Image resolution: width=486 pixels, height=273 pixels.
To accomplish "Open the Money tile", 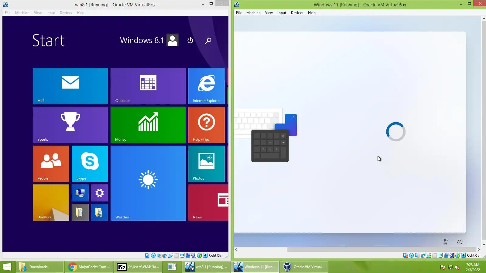I will 148,125.
